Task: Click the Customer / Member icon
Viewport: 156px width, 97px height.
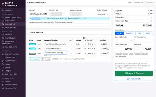Action: [3, 54]
